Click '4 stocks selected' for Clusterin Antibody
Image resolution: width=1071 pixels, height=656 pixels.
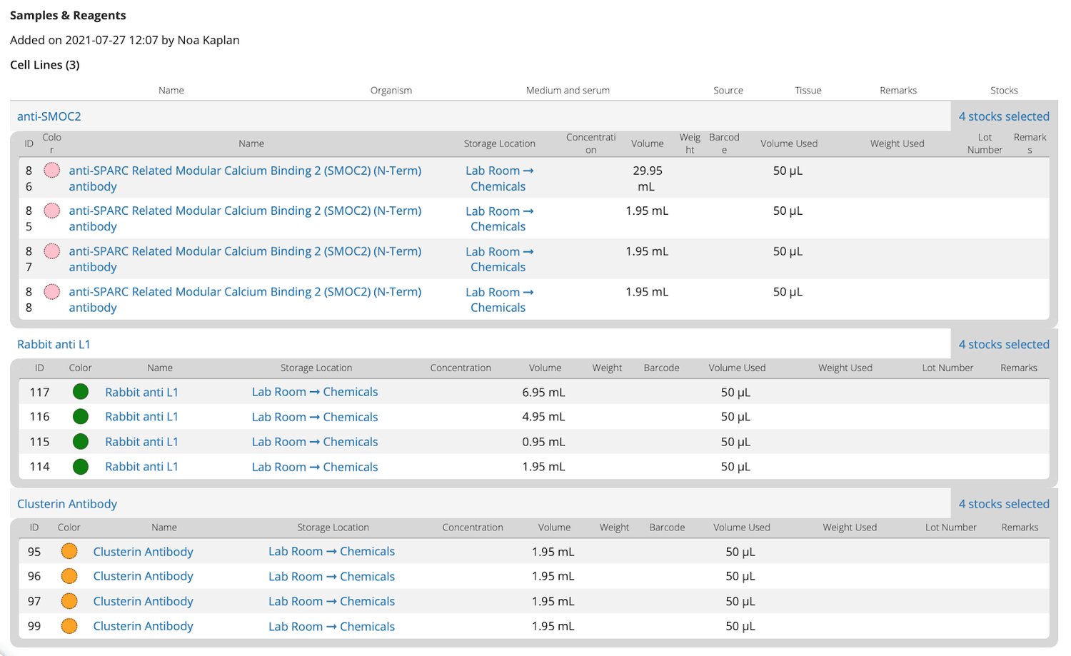click(x=1004, y=503)
